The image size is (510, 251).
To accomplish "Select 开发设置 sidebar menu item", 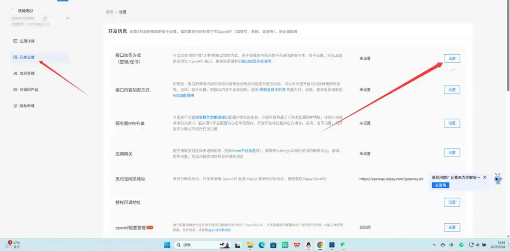I will pyautogui.click(x=27, y=57).
